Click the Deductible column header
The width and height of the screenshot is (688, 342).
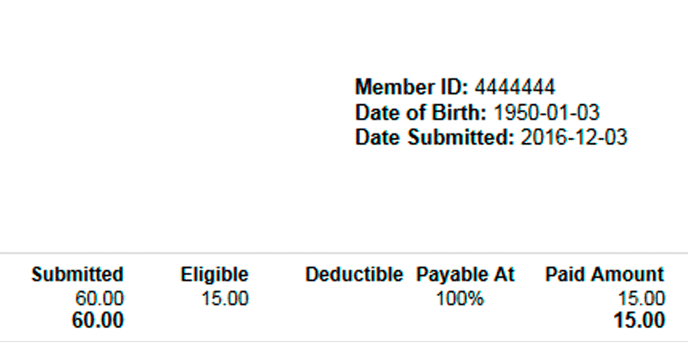[354, 274]
